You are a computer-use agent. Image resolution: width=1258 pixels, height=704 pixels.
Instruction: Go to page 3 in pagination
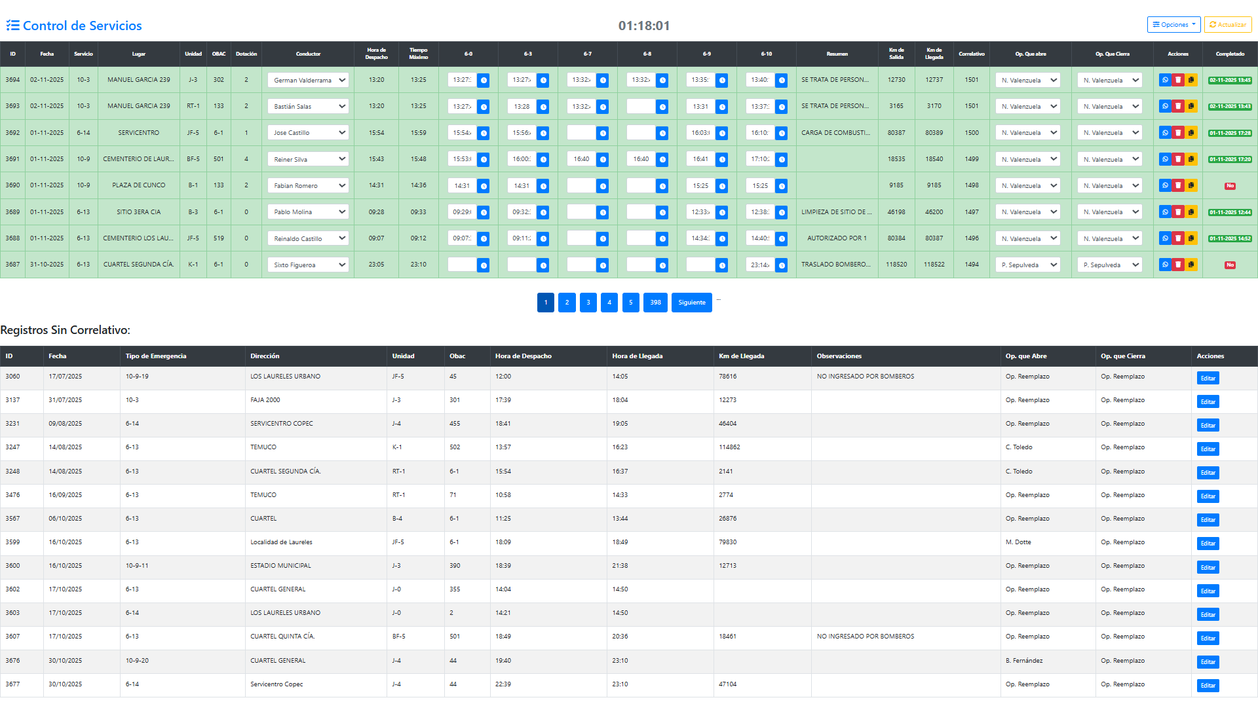pos(588,303)
